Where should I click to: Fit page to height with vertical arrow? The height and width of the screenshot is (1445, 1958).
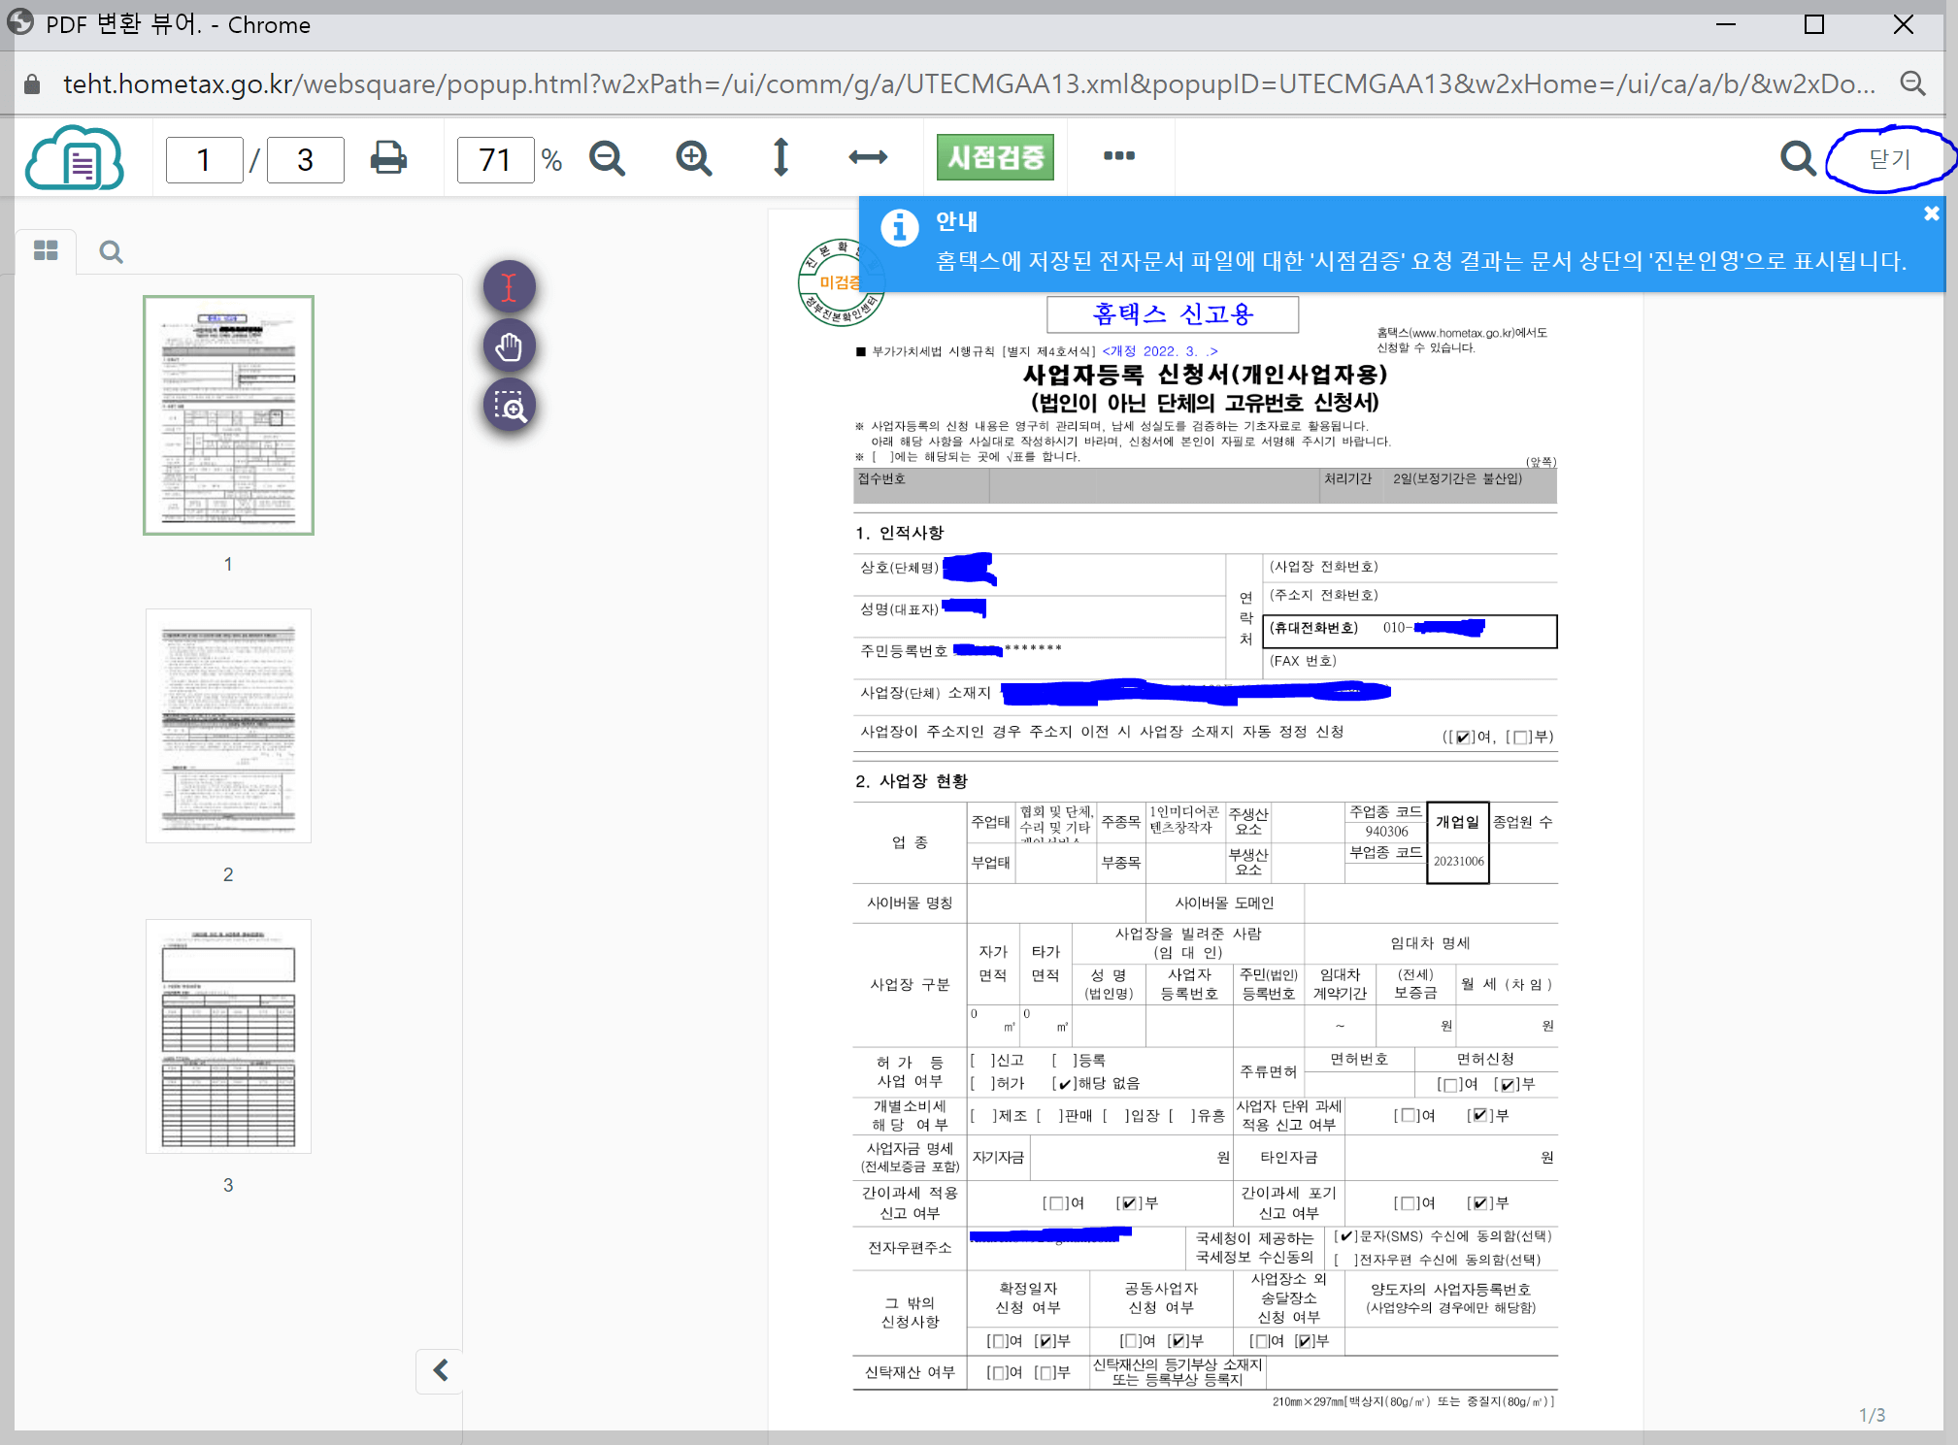pyautogui.click(x=780, y=157)
